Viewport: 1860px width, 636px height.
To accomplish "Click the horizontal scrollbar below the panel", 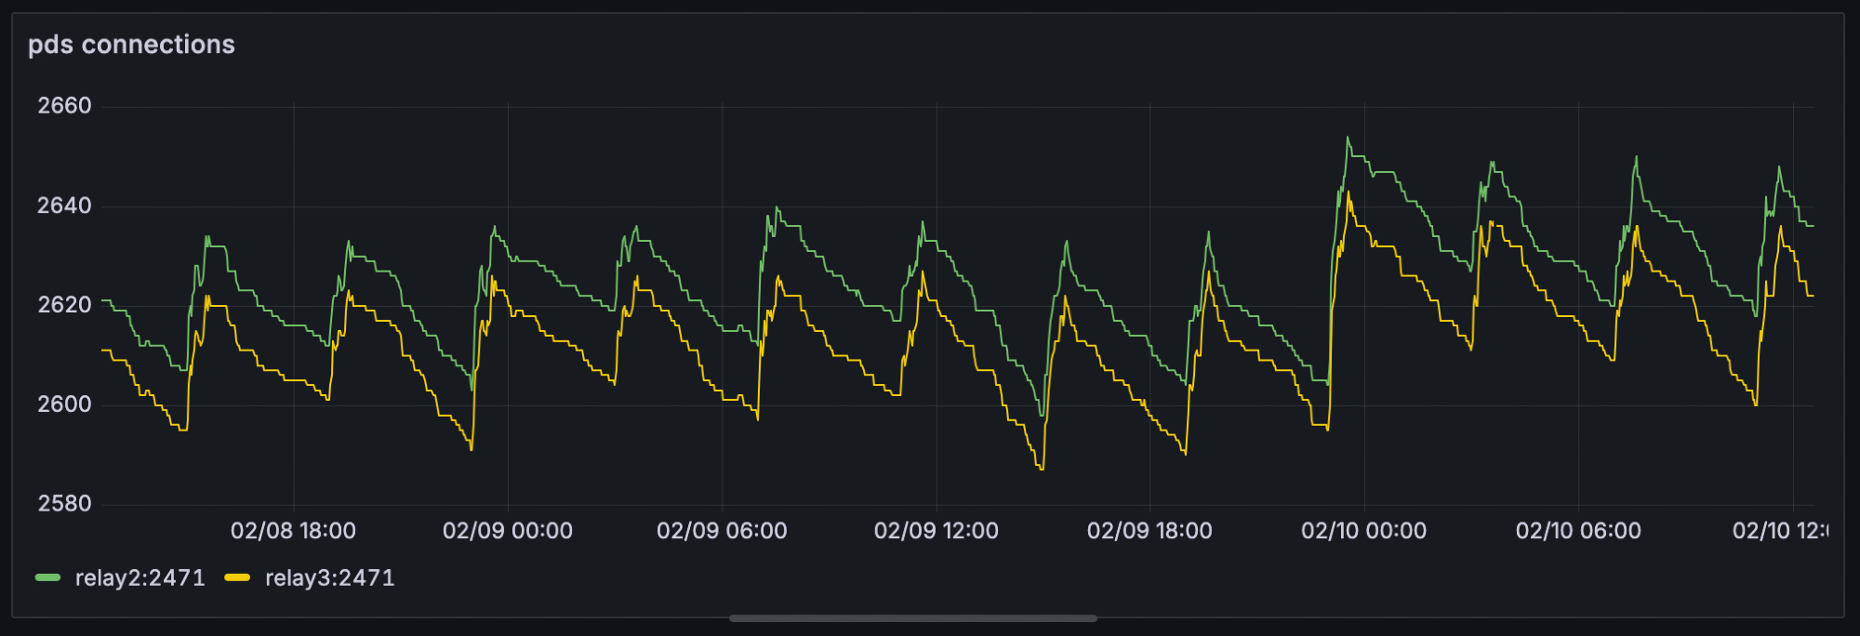I will [912, 618].
